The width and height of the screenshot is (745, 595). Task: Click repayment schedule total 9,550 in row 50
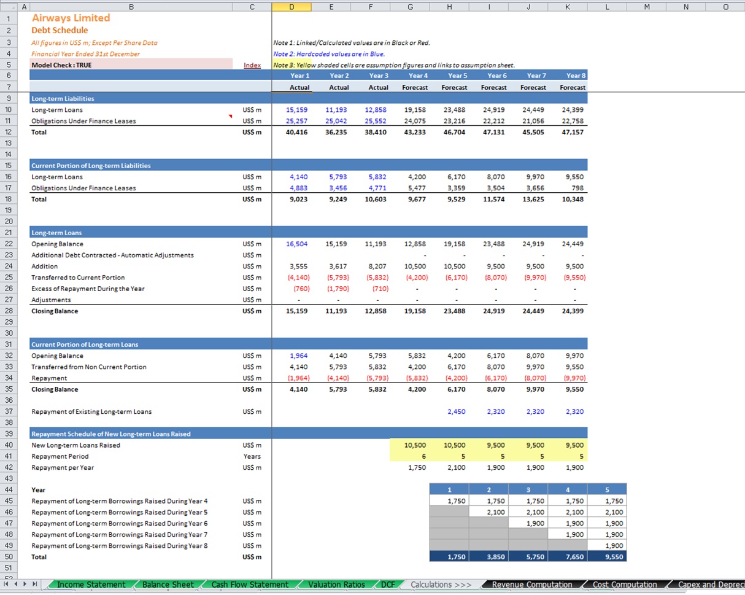(x=614, y=557)
